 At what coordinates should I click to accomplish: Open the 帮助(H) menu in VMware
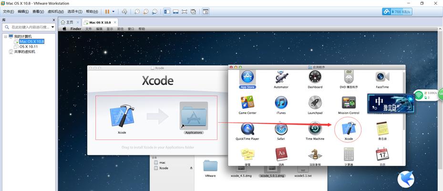(x=92, y=11)
